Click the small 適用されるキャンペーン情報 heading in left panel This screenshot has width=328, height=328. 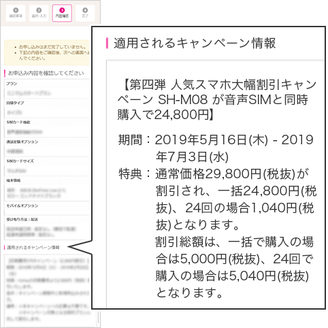click(x=33, y=248)
